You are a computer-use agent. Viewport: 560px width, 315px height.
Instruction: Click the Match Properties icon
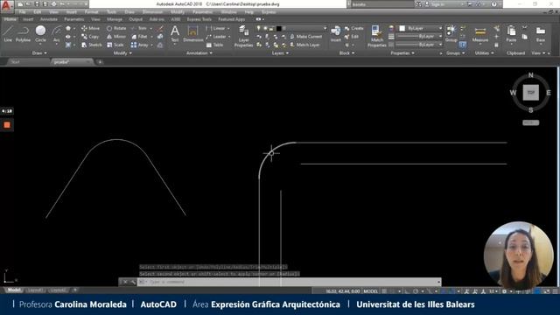[377, 36]
